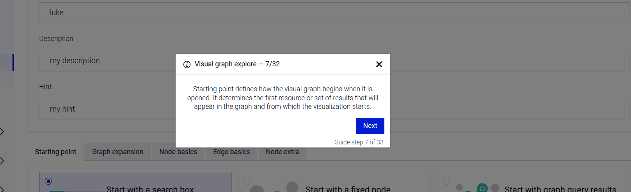Open the Node extra tab
631x192 pixels.
click(x=282, y=152)
